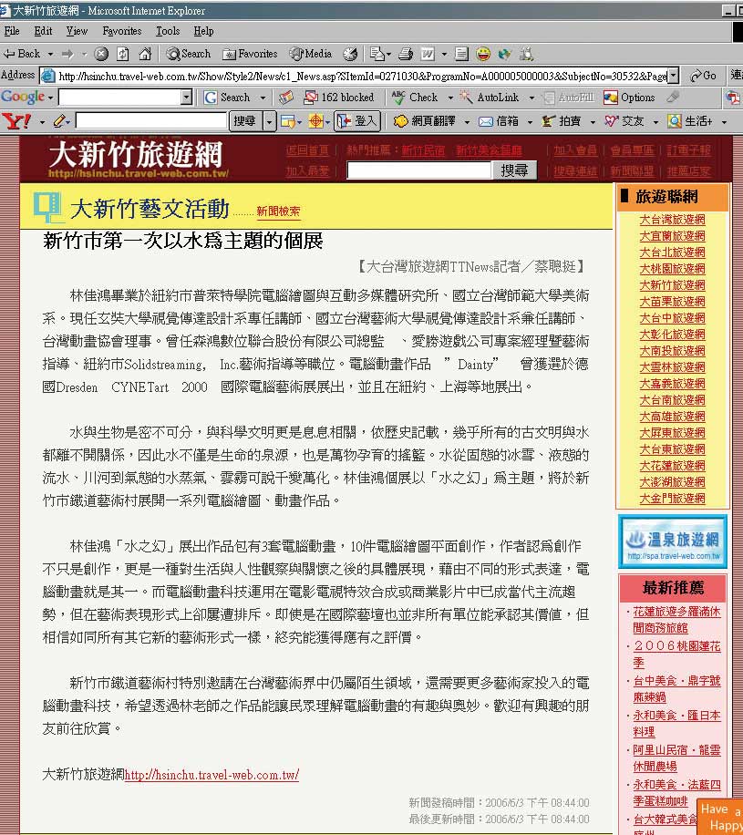Open the ２００６桃園蓮花季 recommendation link
Screen dimensions: 743x835
point(676,655)
